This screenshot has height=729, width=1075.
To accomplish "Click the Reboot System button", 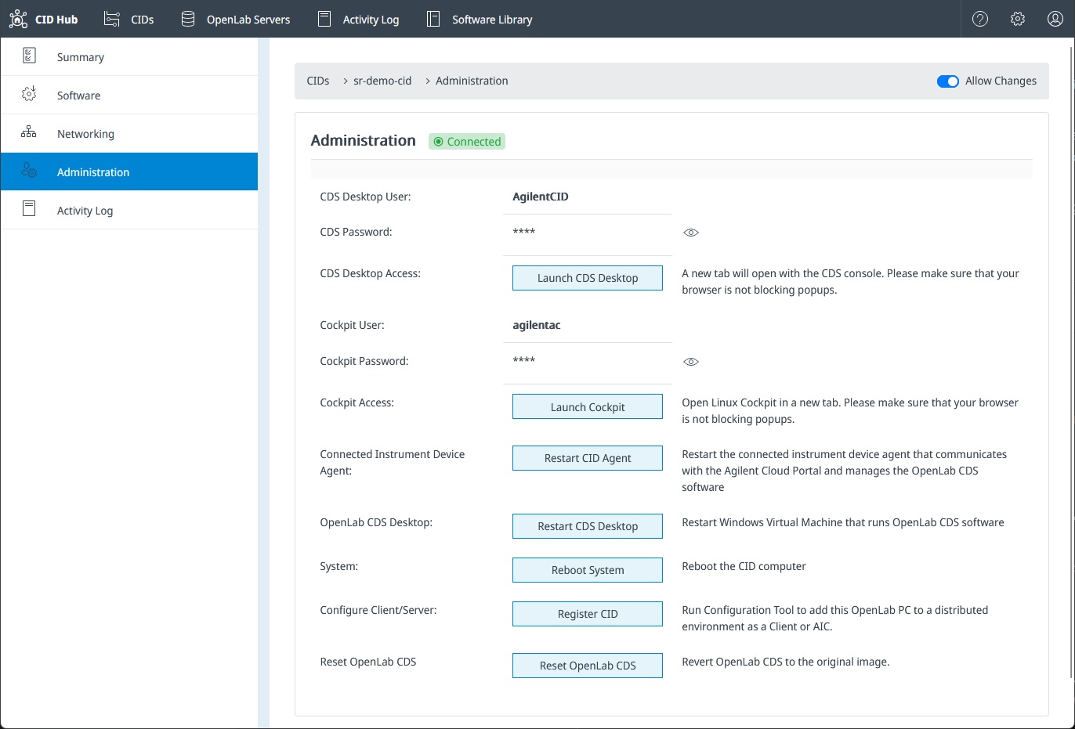I will [588, 570].
